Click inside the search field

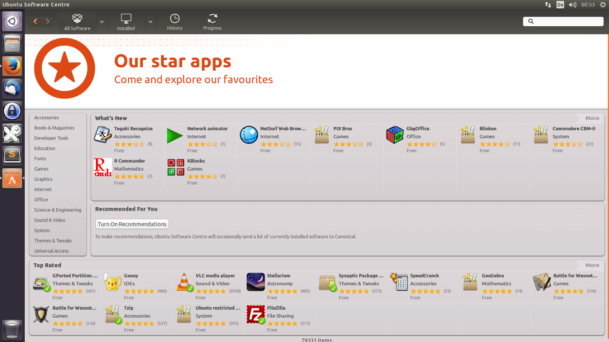pyautogui.click(x=563, y=21)
